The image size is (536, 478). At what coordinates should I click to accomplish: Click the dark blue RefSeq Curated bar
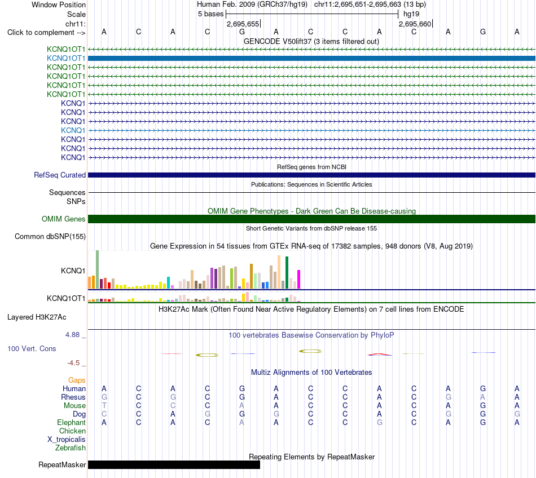click(x=311, y=175)
